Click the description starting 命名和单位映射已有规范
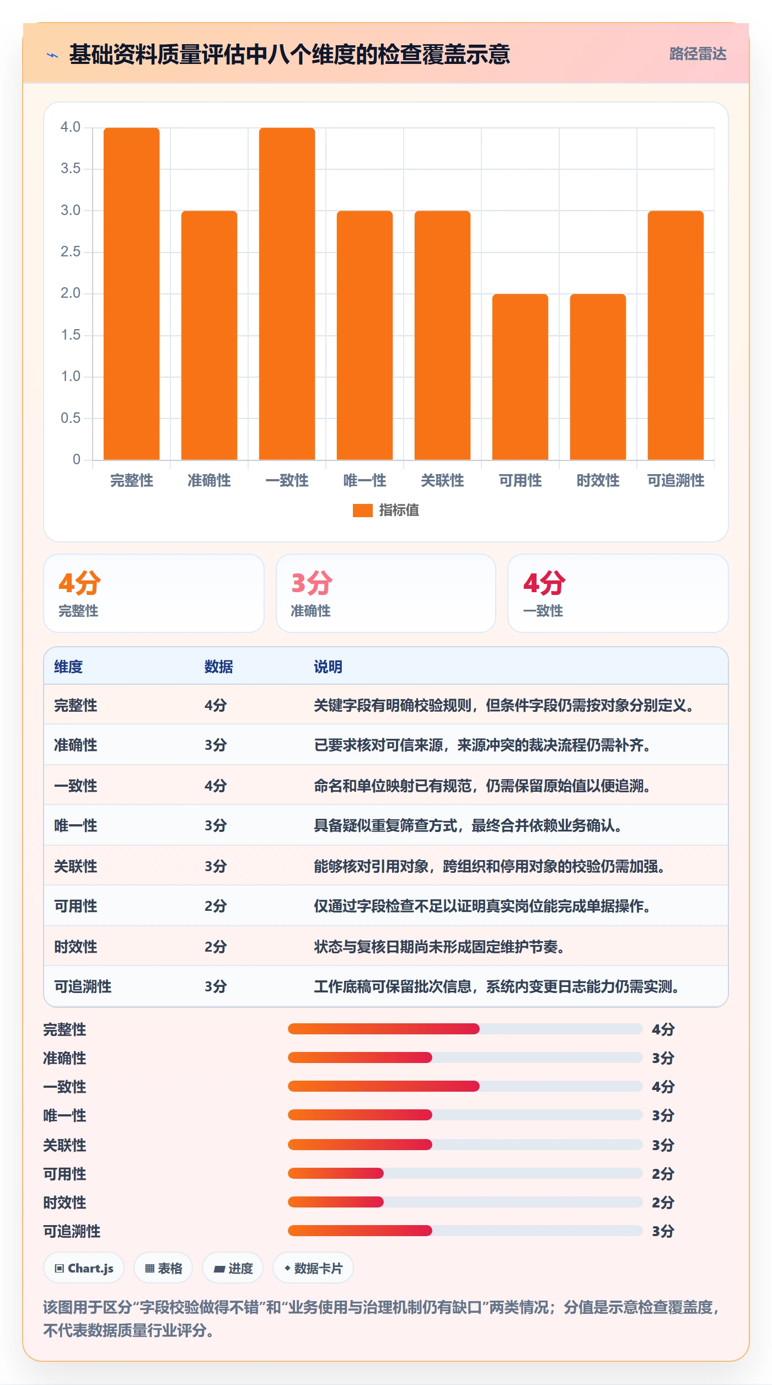Screen dimensions: 772x1385 pyautogui.click(x=482, y=786)
